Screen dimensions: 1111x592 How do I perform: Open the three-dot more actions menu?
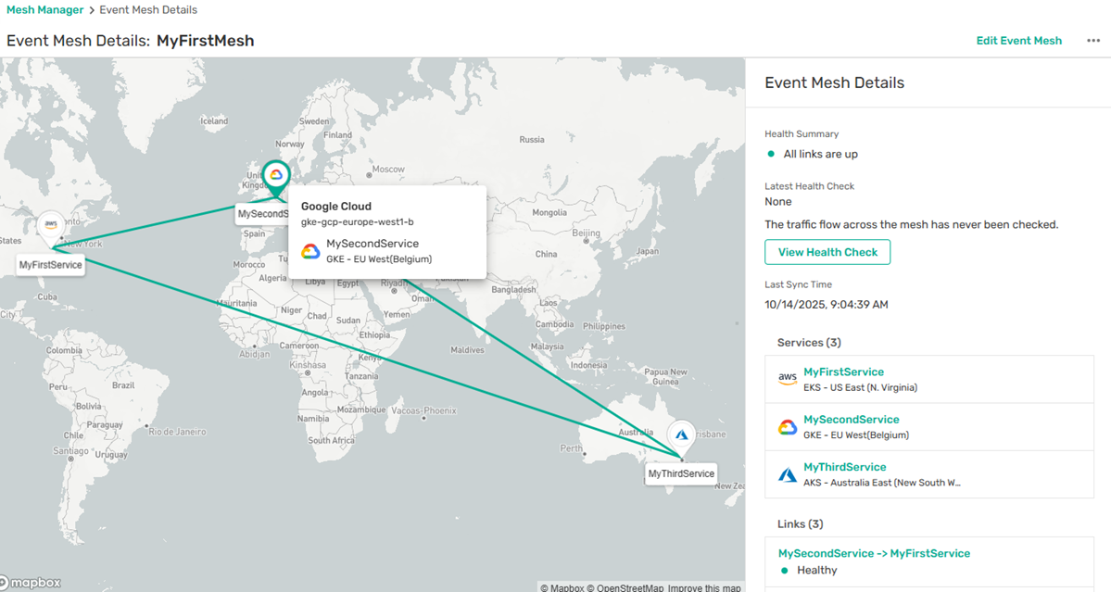click(1092, 41)
